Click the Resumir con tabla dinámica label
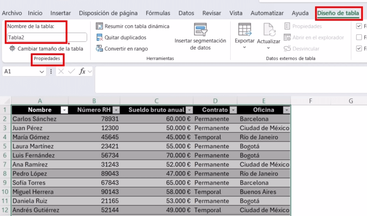This screenshot has width=367, height=216. [137, 26]
